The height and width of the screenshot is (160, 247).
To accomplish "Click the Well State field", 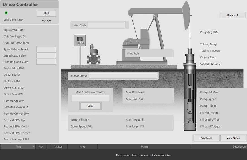I will click(x=106, y=25).
